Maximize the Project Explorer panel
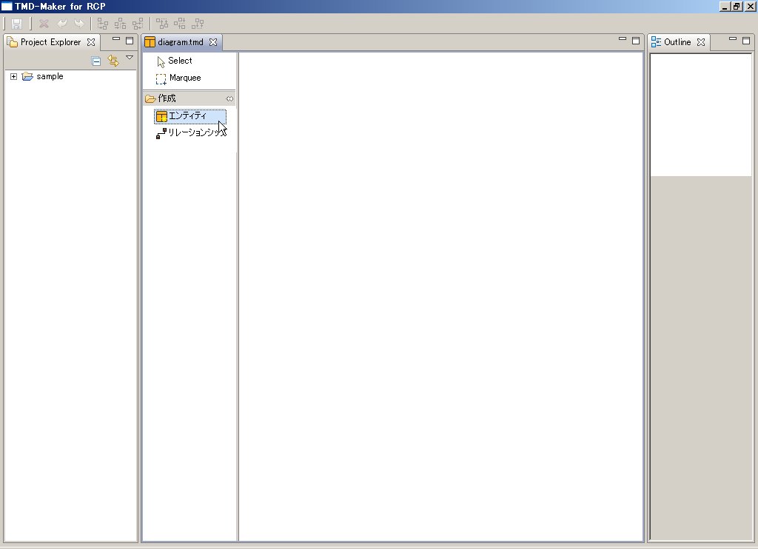The width and height of the screenshot is (758, 549). (x=130, y=41)
